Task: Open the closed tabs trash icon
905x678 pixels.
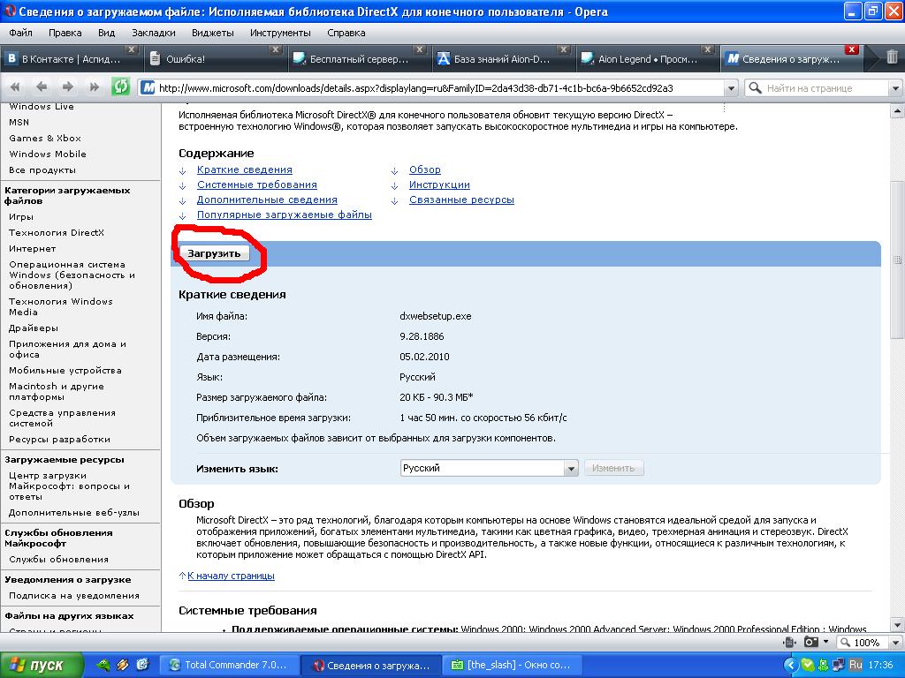Action: click(891, 57)
